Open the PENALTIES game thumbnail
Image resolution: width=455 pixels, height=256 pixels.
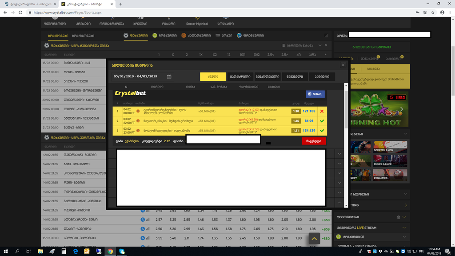point(390,174)
